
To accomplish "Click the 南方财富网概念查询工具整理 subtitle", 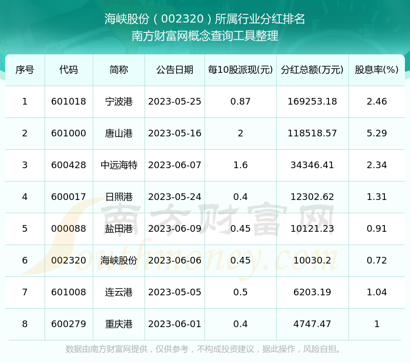I will tap(205, 36).
